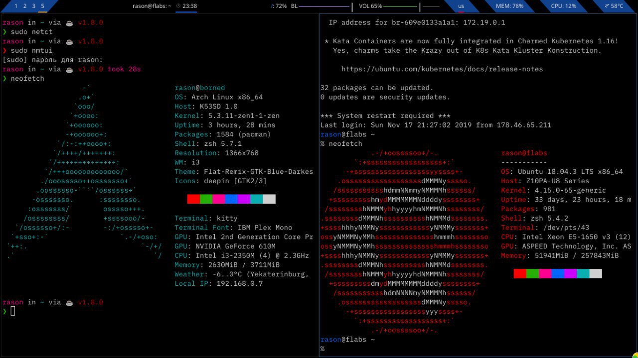This screenshot has height=358, width=638.
Task: Open the ubuntu.com kubernetes release-notes URL
Action: [x=442, y=69]
